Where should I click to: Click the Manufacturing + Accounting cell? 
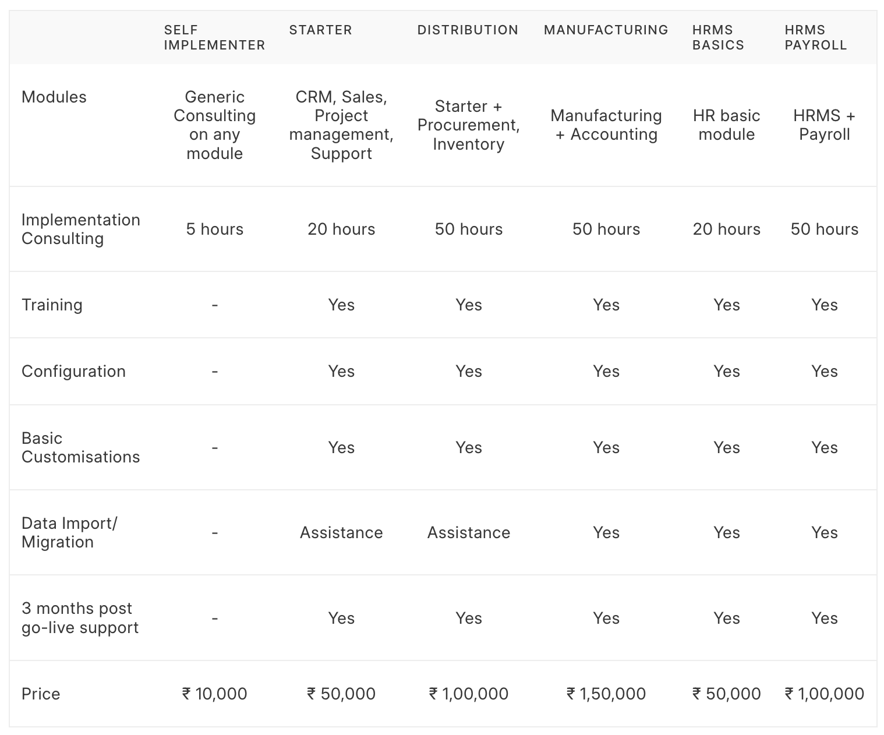point(606,125)
